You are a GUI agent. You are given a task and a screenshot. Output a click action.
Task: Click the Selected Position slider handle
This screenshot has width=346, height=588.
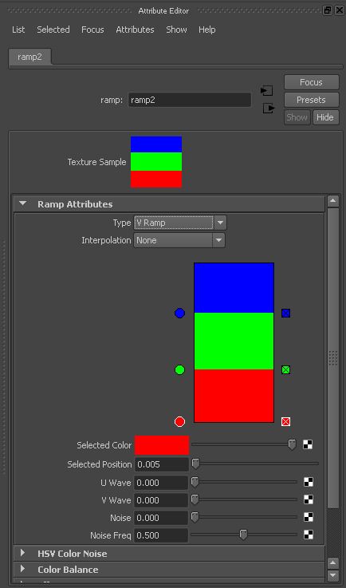point(195,464)
